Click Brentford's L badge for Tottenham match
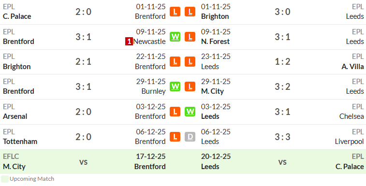The height and width of the screenshot is (186, 366). 175,137
